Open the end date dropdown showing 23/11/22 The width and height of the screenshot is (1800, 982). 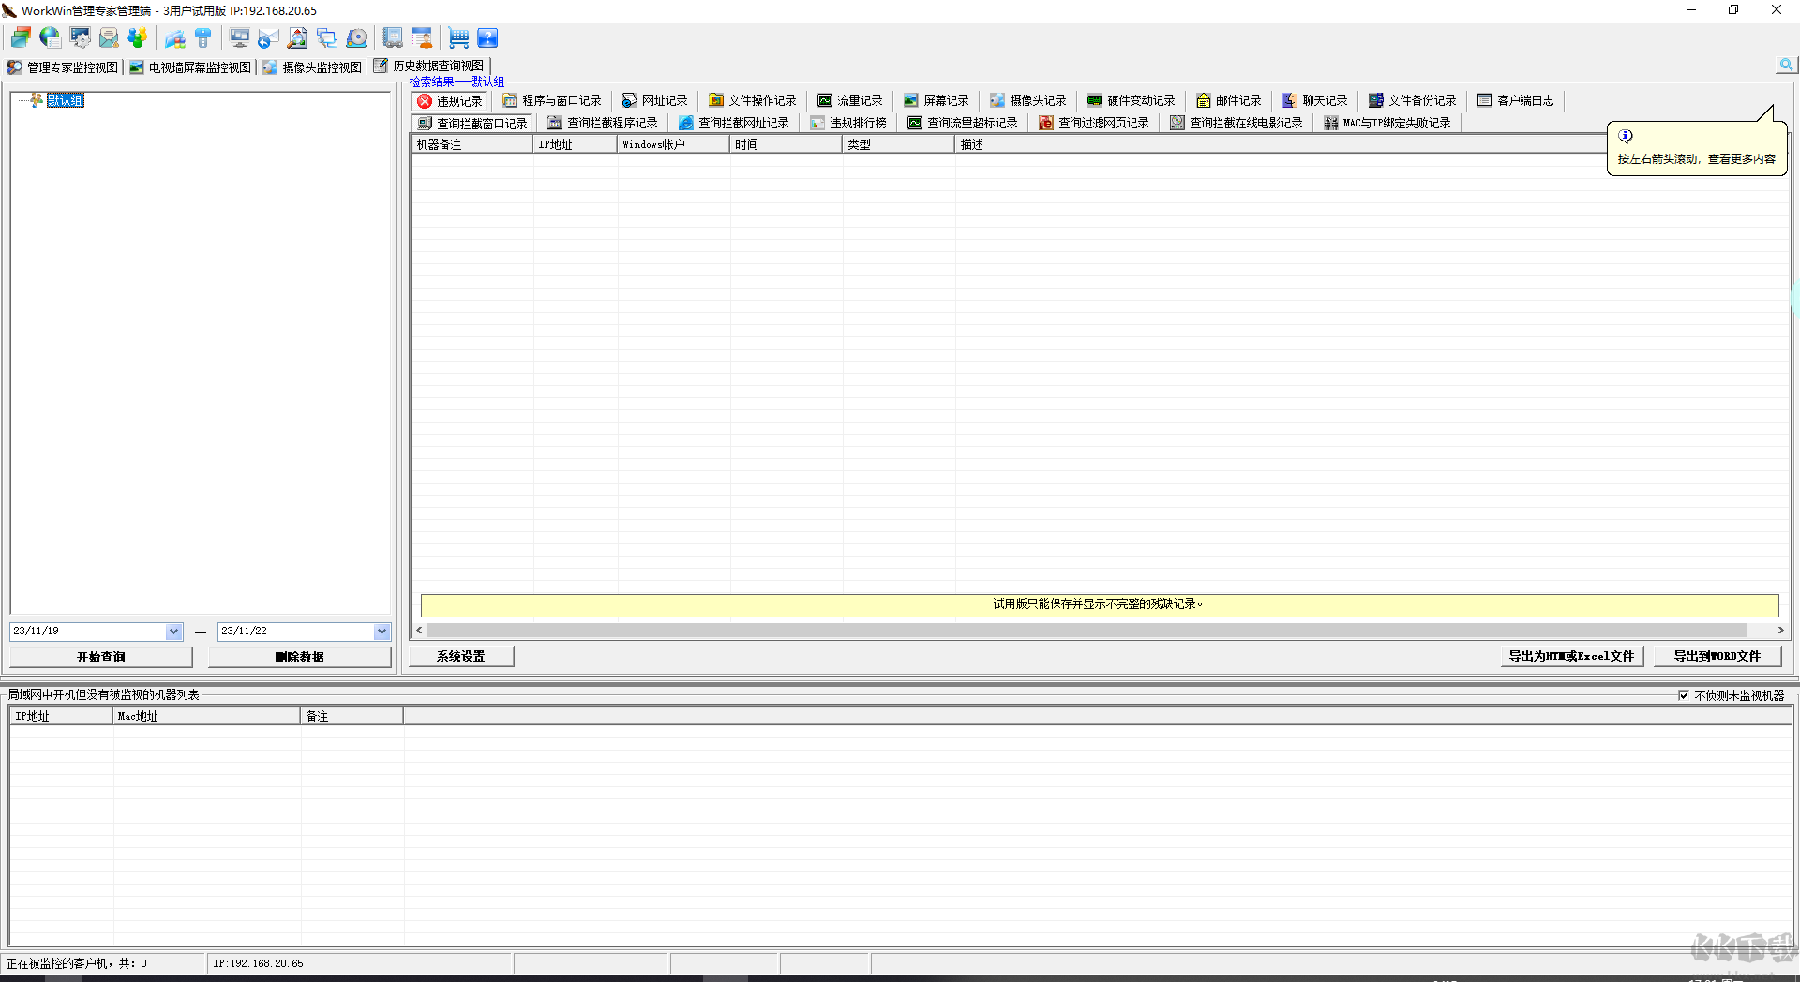(x=302, y=631)
